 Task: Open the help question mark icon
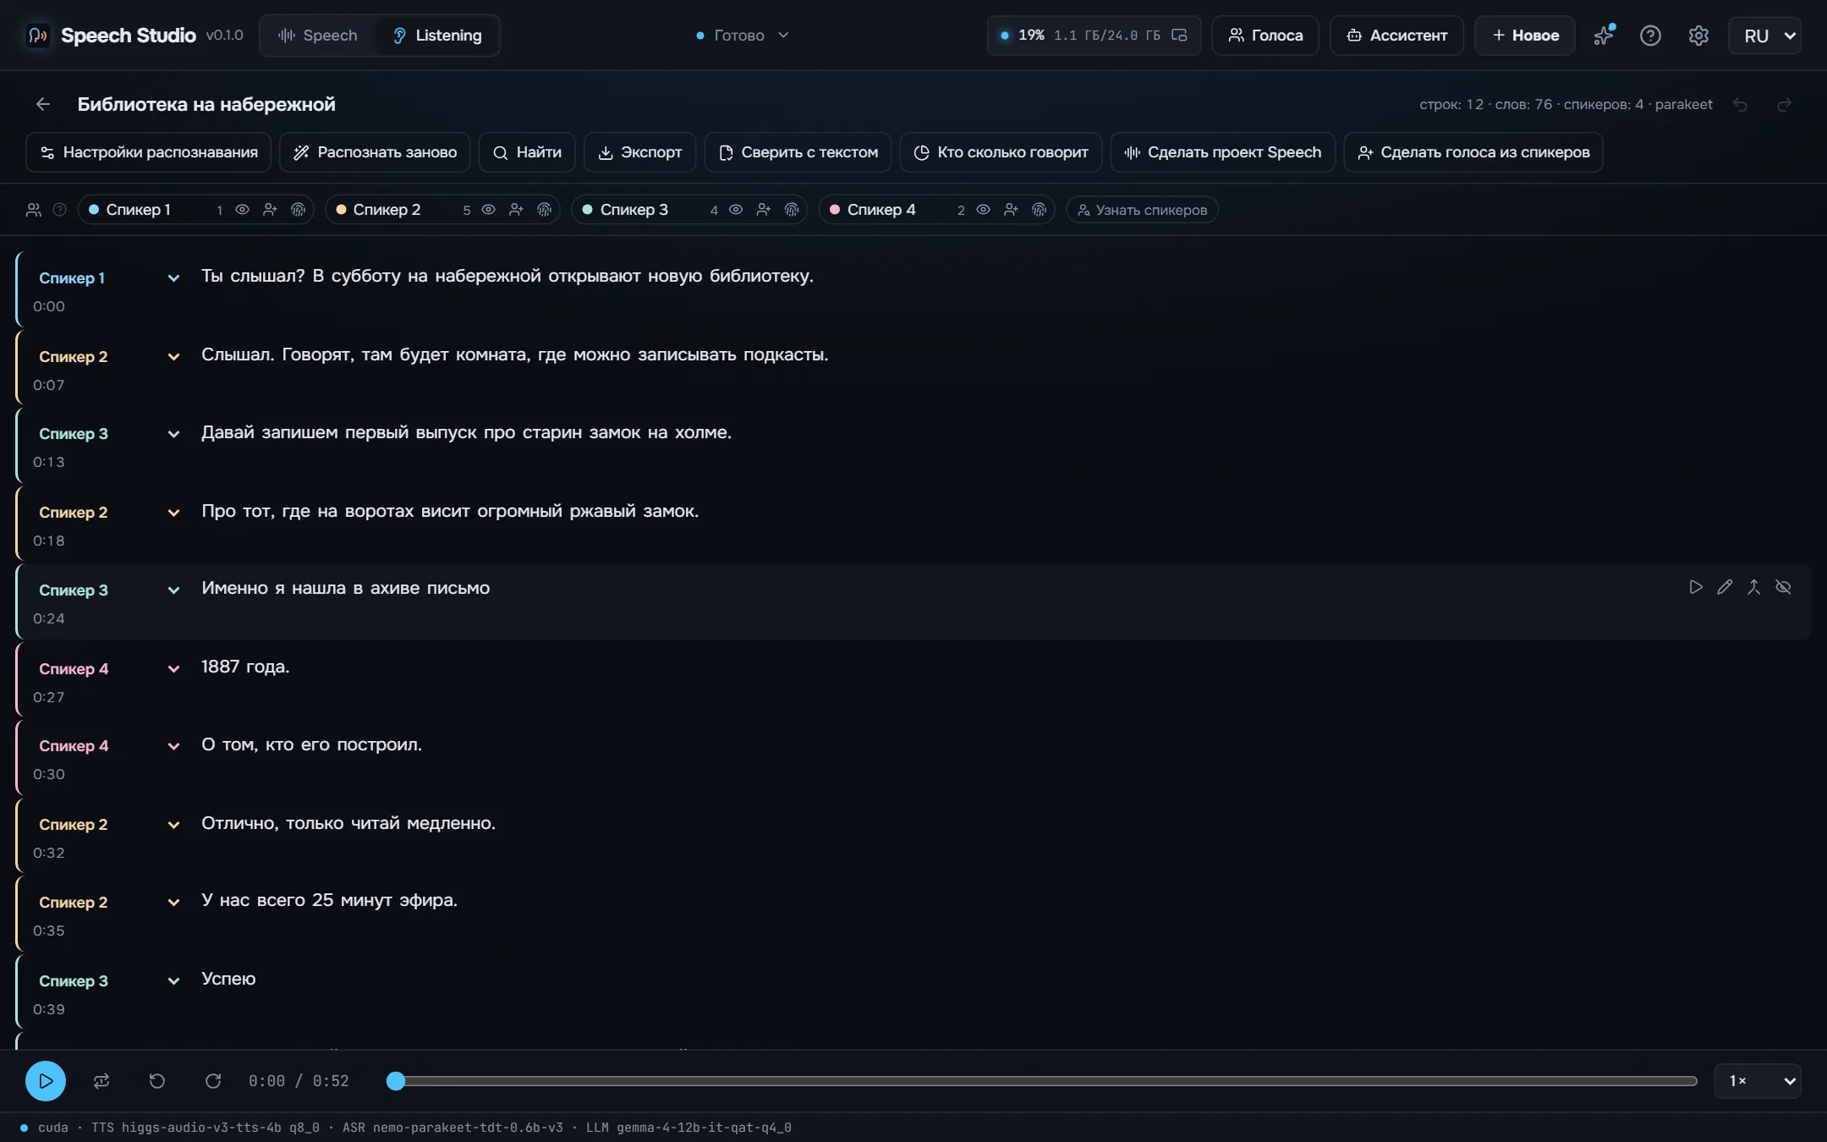1650,36
